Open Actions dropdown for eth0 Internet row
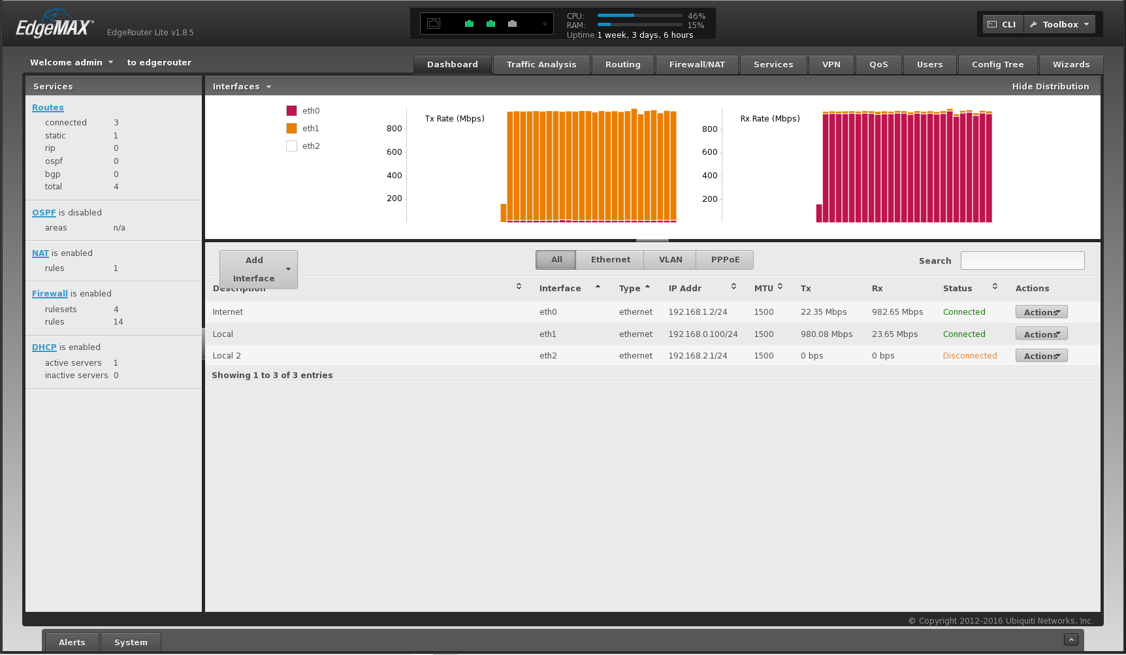 [1041, 312]
